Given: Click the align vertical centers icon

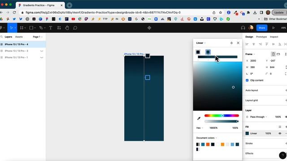Looking at the screenshot, I should click(x=274, y=44).
